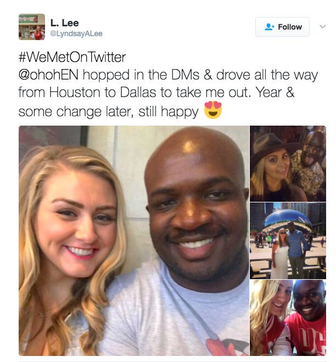Open the L. Lee display name
The image size is (336, 362).
click(64, 23)
